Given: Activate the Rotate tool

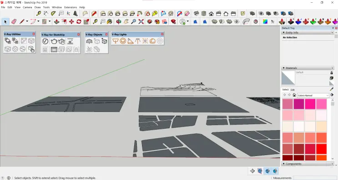Looking at the screenshot, I should click(x=79, y=22).
